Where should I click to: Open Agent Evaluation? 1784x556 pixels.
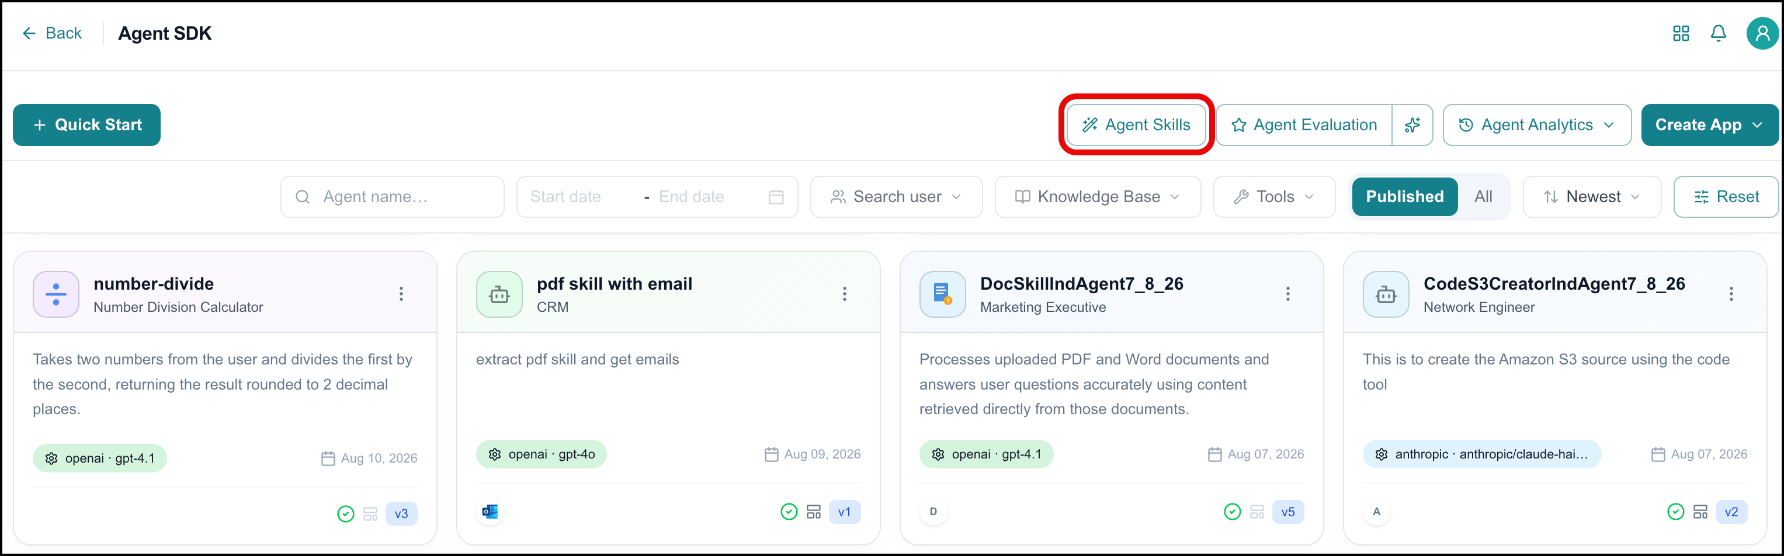point(1304,124)
